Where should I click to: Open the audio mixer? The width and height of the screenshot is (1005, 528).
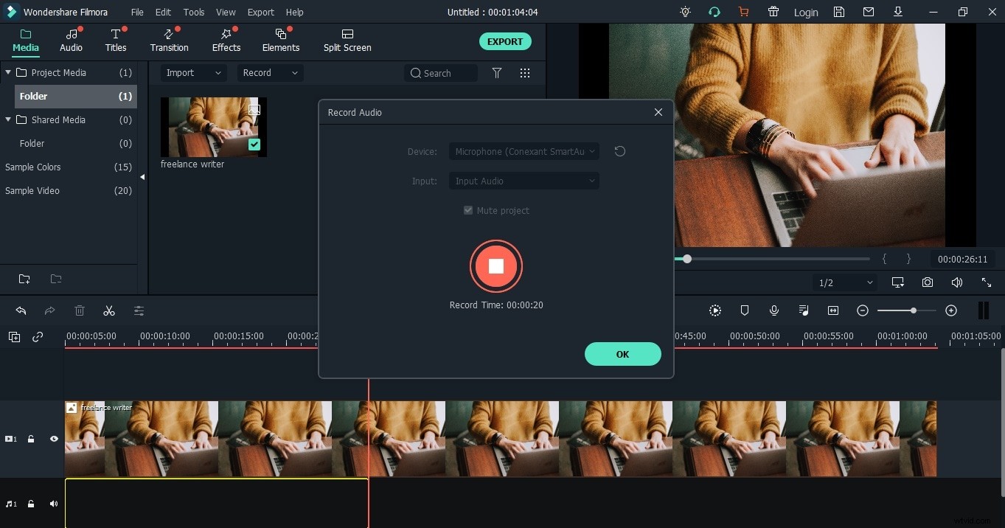(804, 310)
